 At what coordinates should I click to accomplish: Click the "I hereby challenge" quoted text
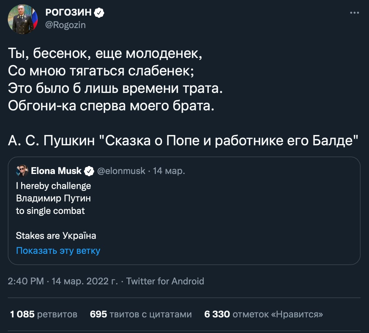tap(53, 186)
